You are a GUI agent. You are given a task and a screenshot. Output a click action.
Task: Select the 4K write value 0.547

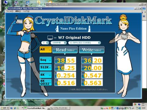(92, 75)
